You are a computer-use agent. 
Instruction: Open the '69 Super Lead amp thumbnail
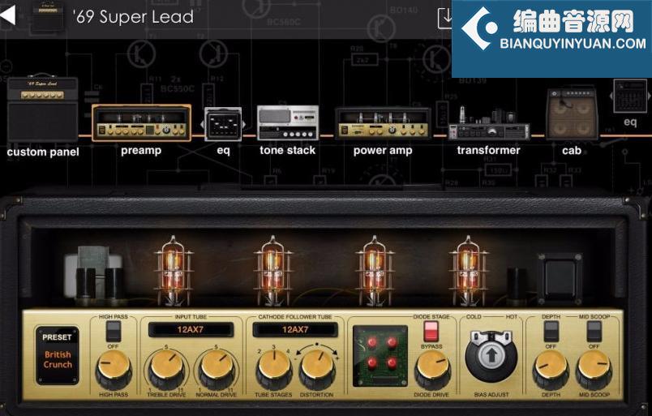click(47, 16)
